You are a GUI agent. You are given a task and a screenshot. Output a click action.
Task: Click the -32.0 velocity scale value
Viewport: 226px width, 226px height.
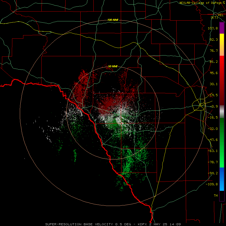(x=213, y=129)
